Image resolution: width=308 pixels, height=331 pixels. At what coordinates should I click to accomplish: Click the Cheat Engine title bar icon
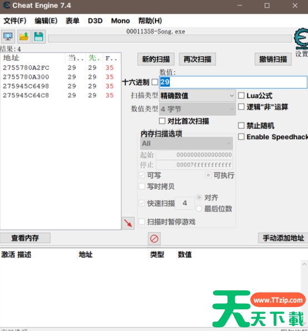pyautogui.click(x=6, y=5)
